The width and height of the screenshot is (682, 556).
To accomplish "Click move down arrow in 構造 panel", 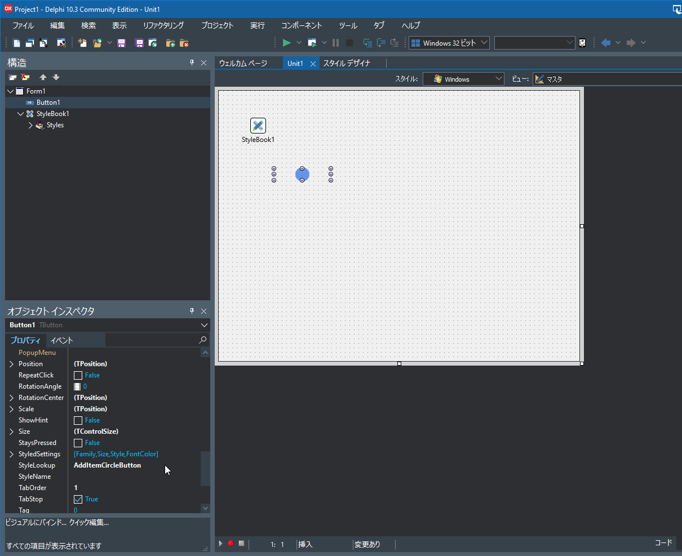I will click(x=56, y=77).
